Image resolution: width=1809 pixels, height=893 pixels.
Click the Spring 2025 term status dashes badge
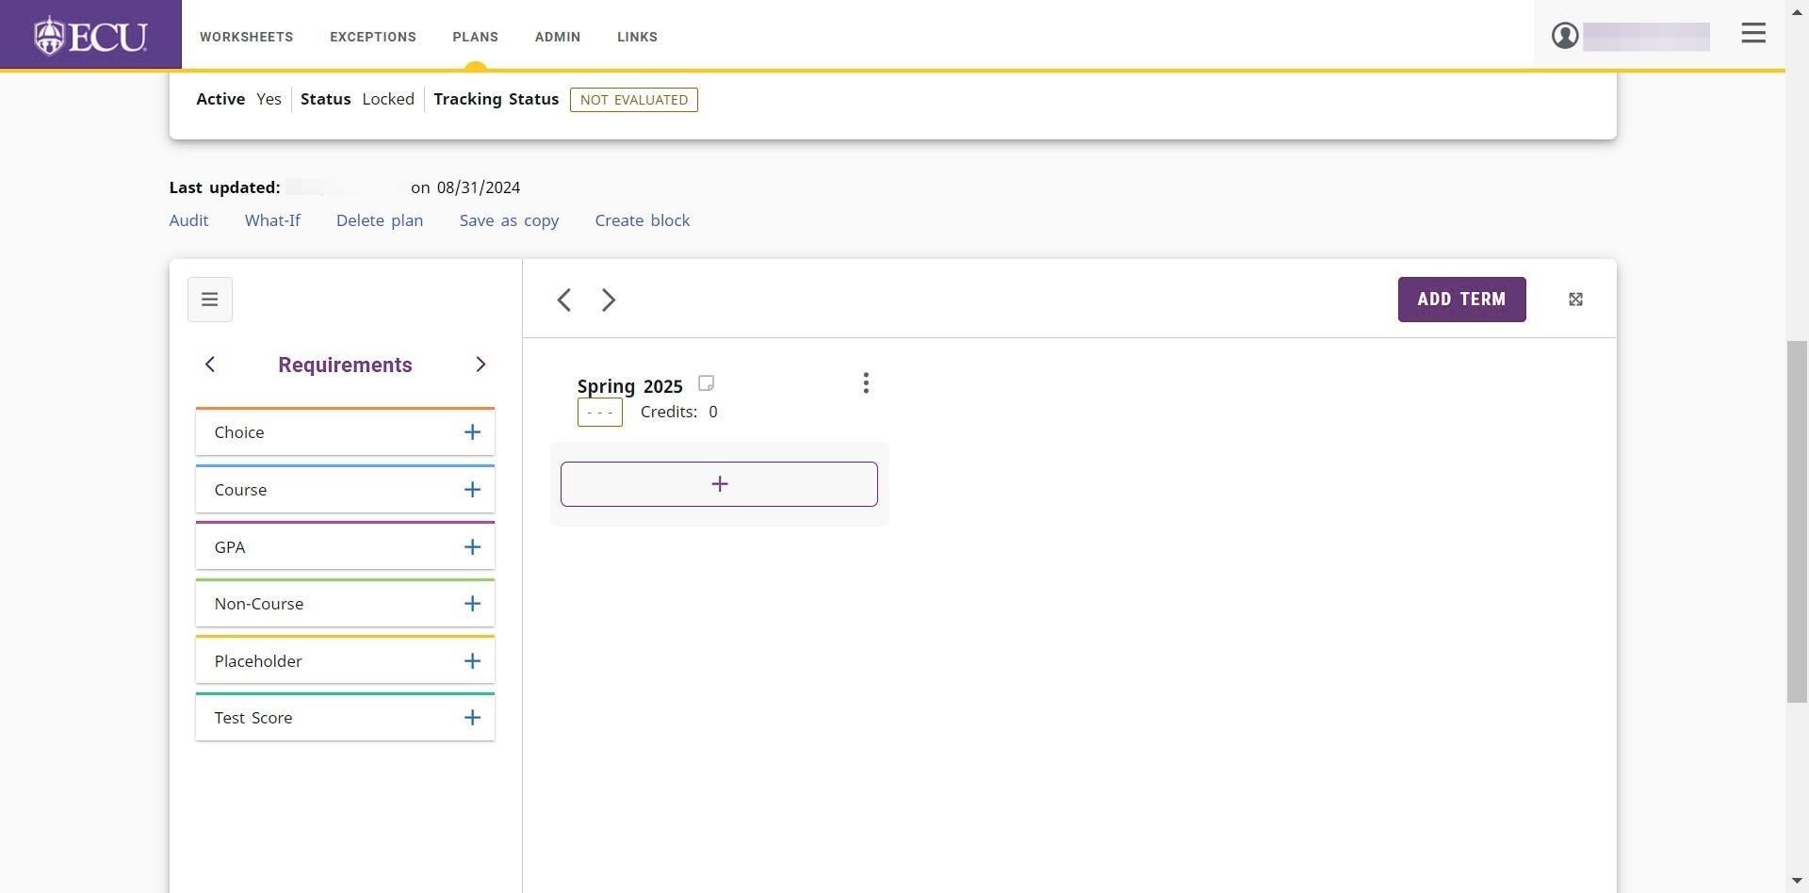(600, 413)
